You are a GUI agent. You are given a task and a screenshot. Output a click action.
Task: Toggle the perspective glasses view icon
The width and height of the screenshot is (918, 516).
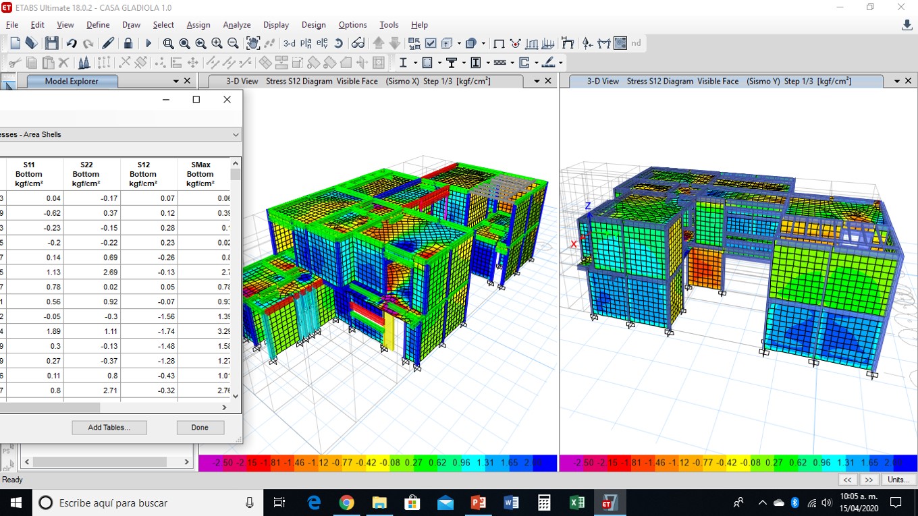coord(358,43)
